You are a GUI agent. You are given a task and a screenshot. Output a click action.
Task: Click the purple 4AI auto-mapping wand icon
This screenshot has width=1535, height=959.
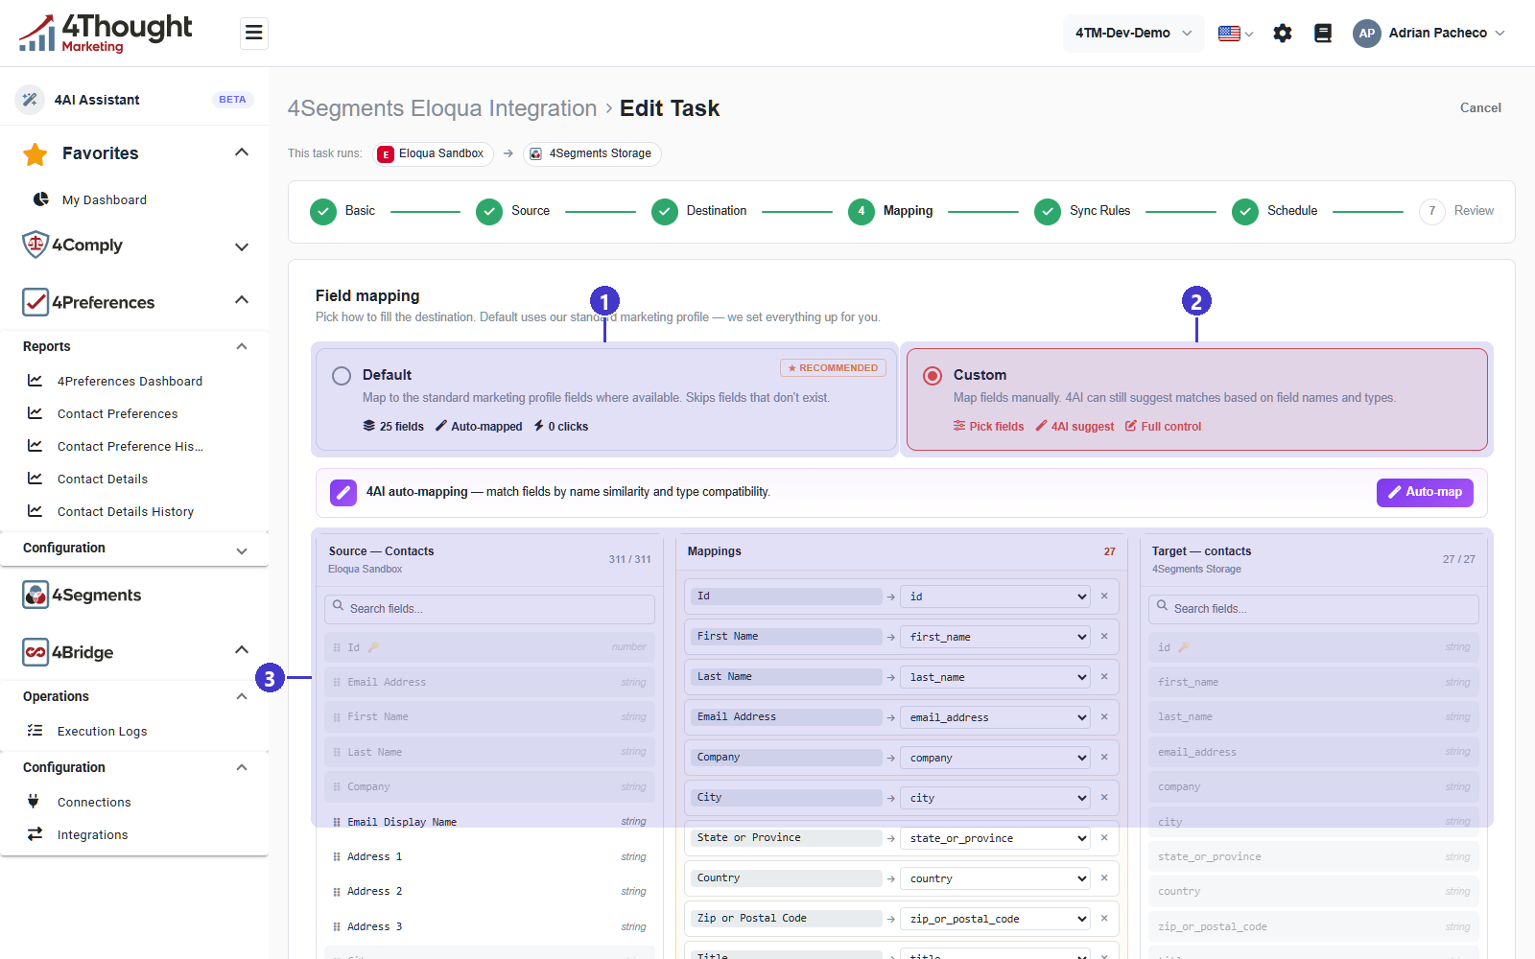point(343,492)
